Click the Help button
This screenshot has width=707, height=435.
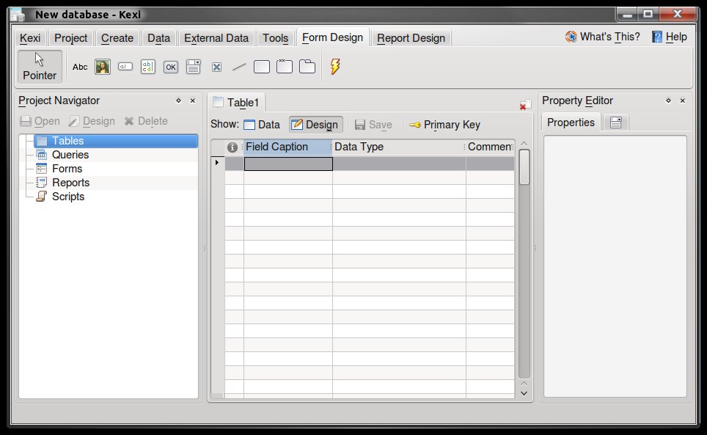pyautogui.click(x=669, y=37)
